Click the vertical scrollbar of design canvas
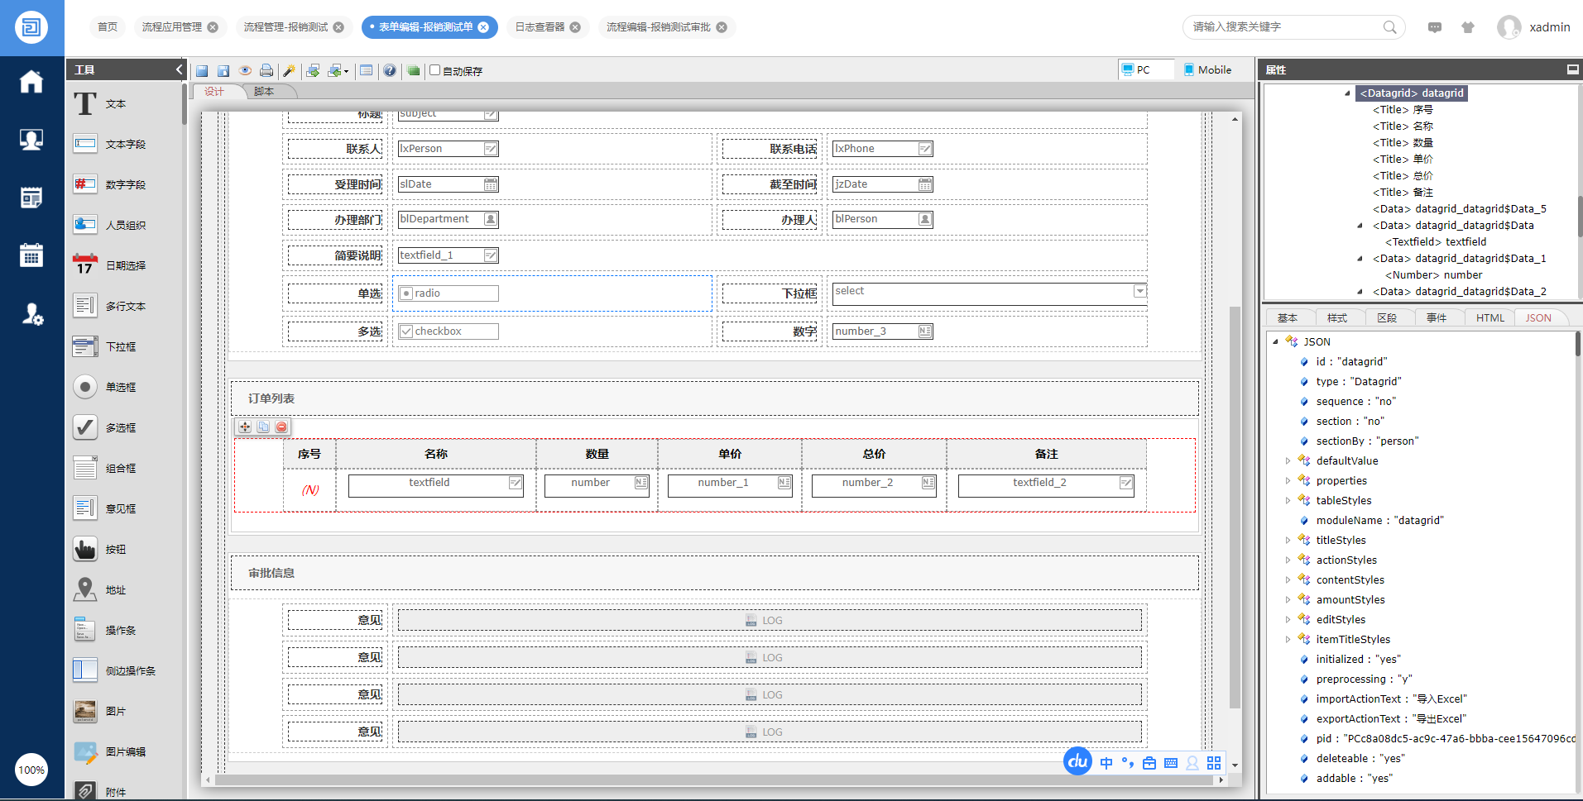Image resolution: width=1583 pixels, height=801 pixels. [1235, 506]
